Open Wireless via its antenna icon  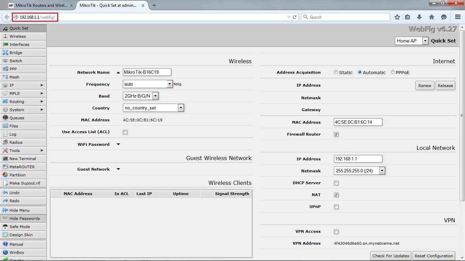[5, 36]
